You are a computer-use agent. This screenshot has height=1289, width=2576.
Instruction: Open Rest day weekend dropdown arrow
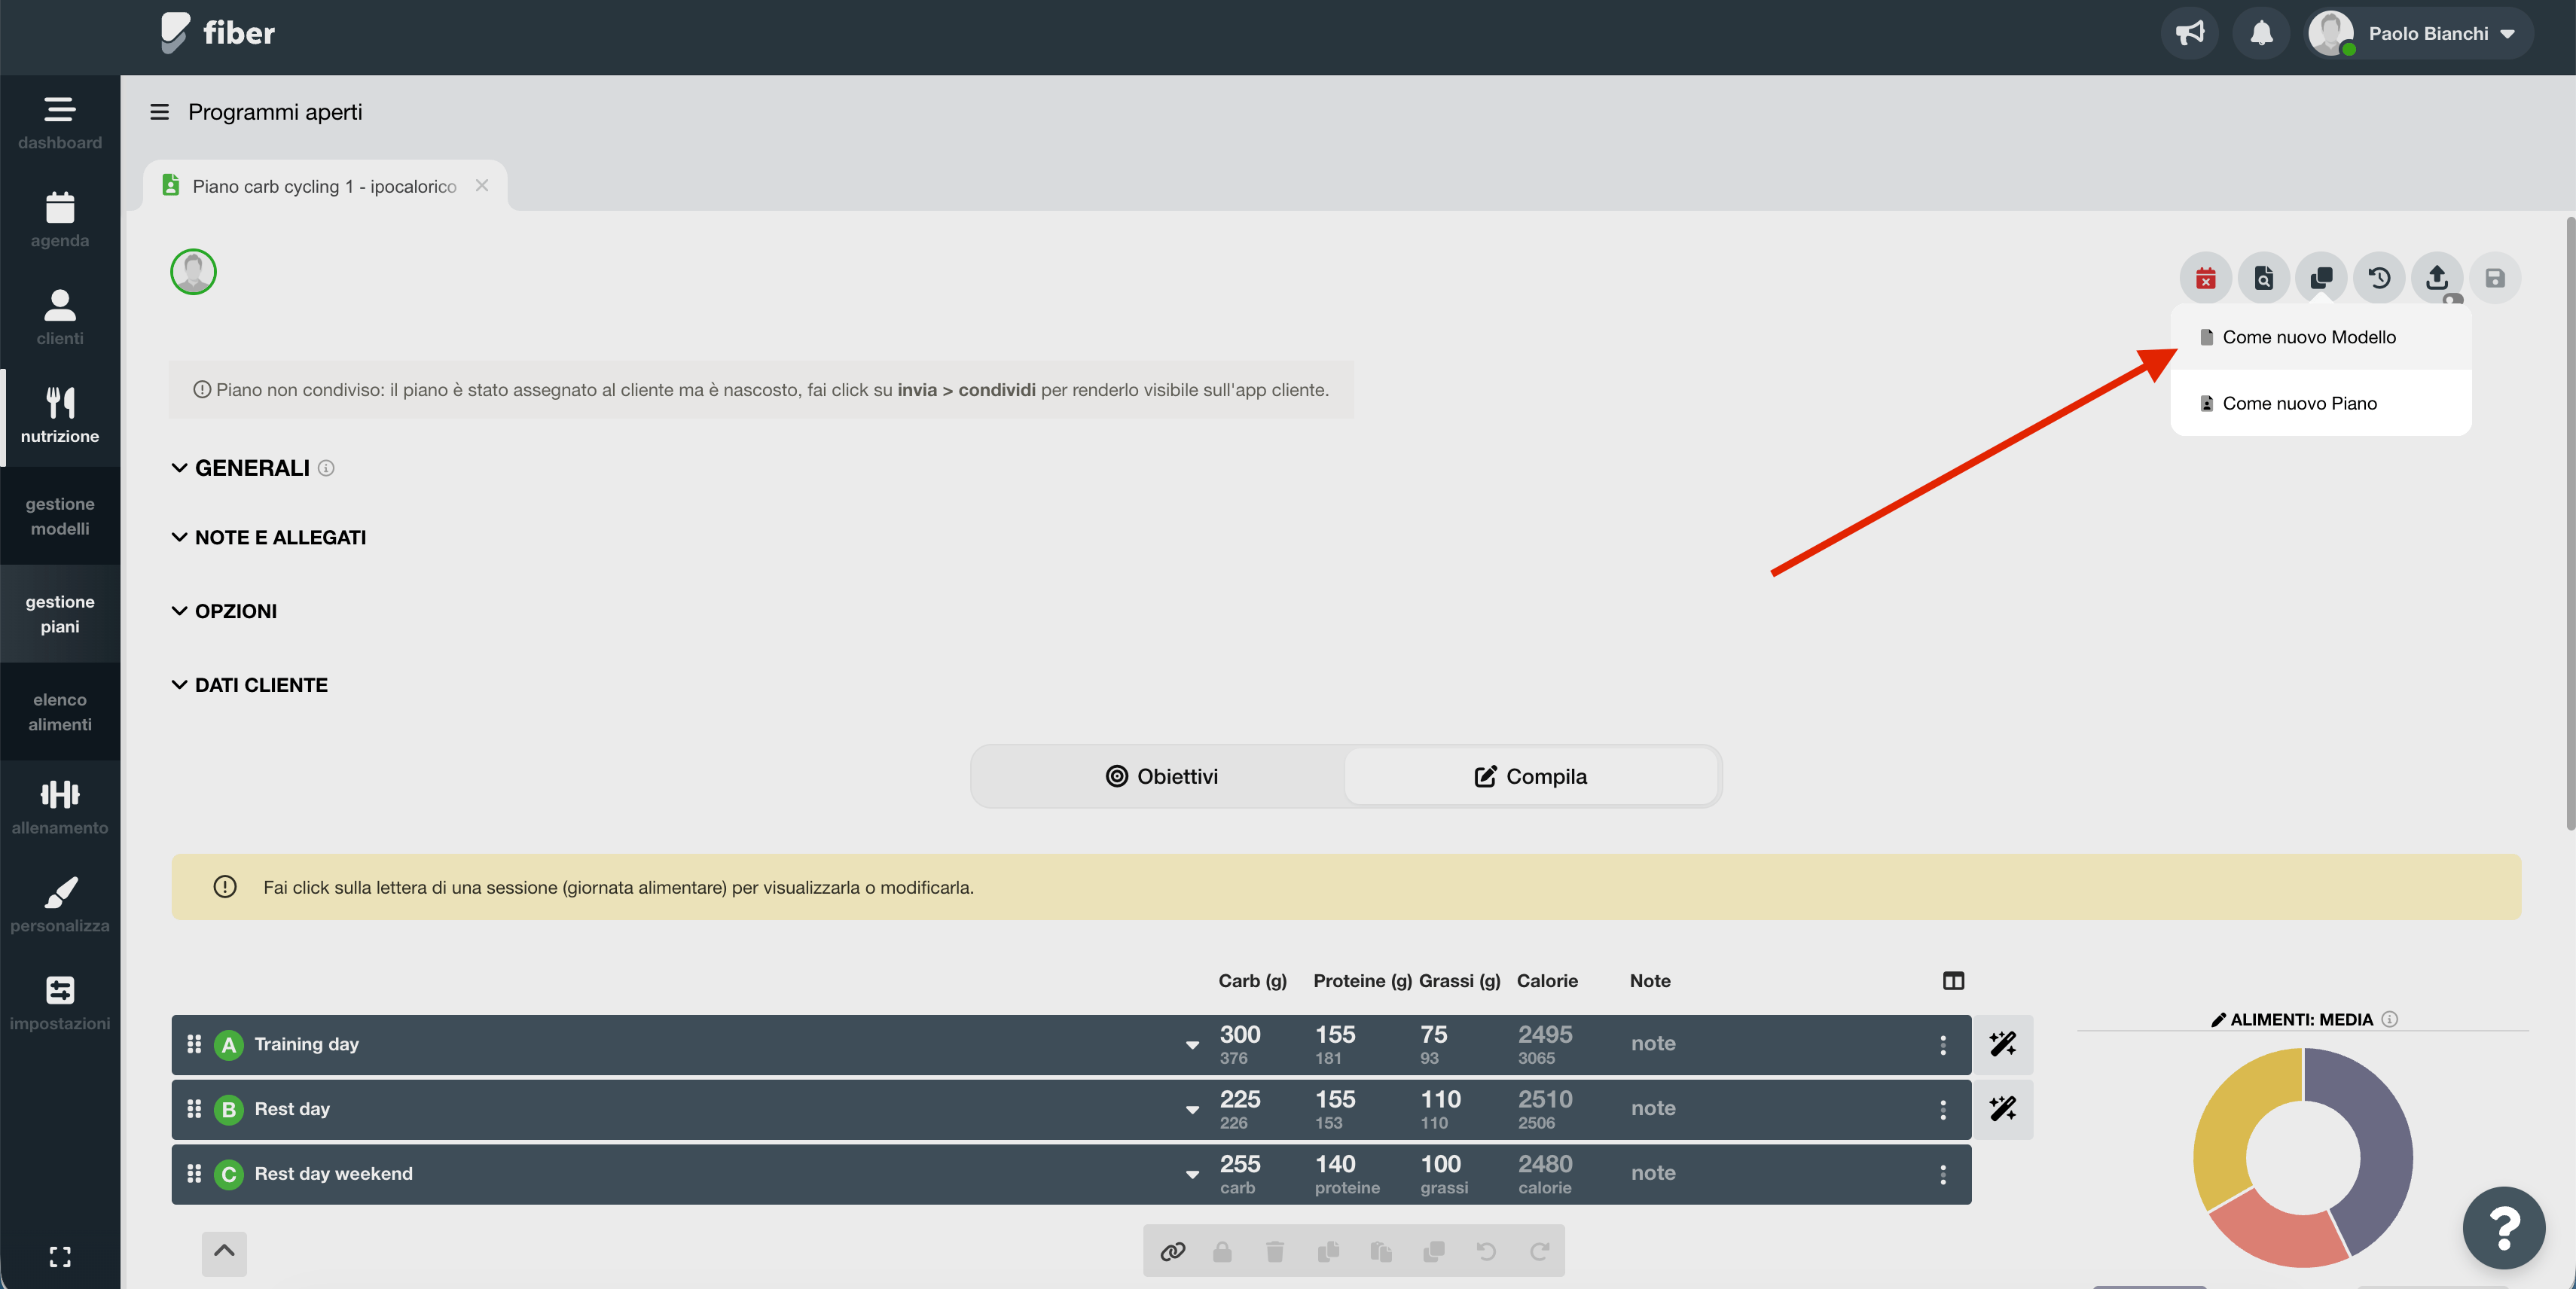[1192, 1175]
